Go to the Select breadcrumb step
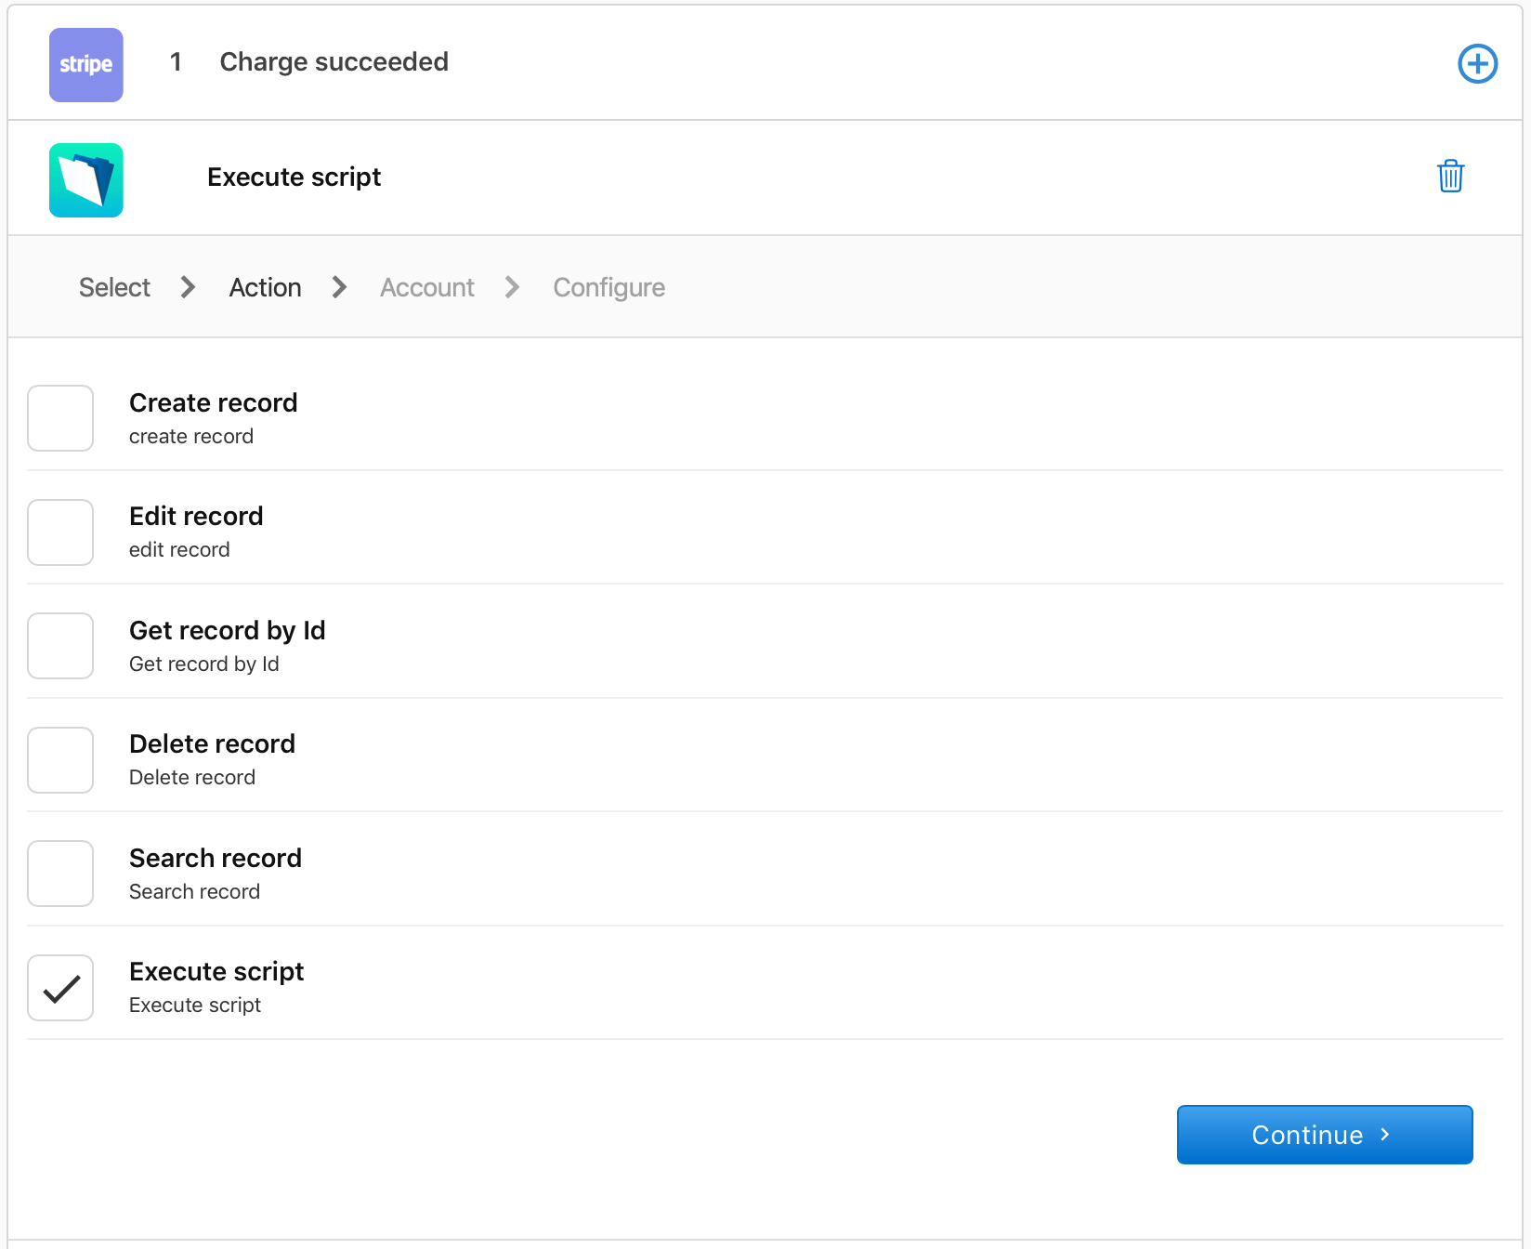Image resolution: width=1531 pixels, height=1249 pixels. 114,287
